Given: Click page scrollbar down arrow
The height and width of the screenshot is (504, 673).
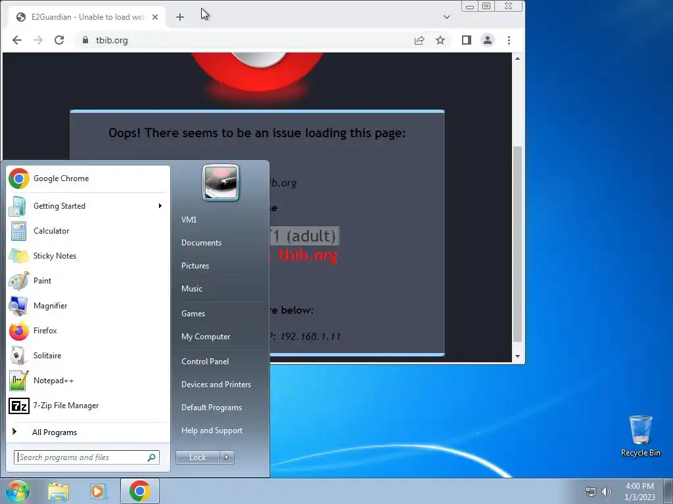Looking at the screenshot, I should [x=518, y=356].
